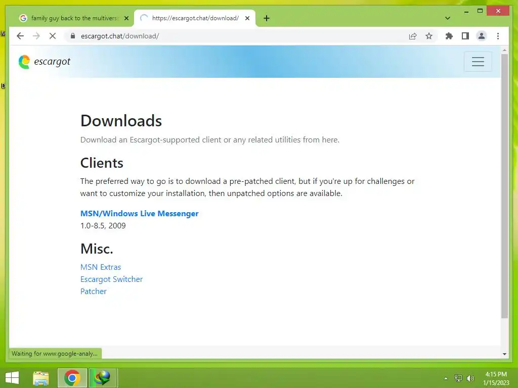The image size is (518, 388).
Task: Click the Chrome taskbar icon
Action: click(72, 378)
